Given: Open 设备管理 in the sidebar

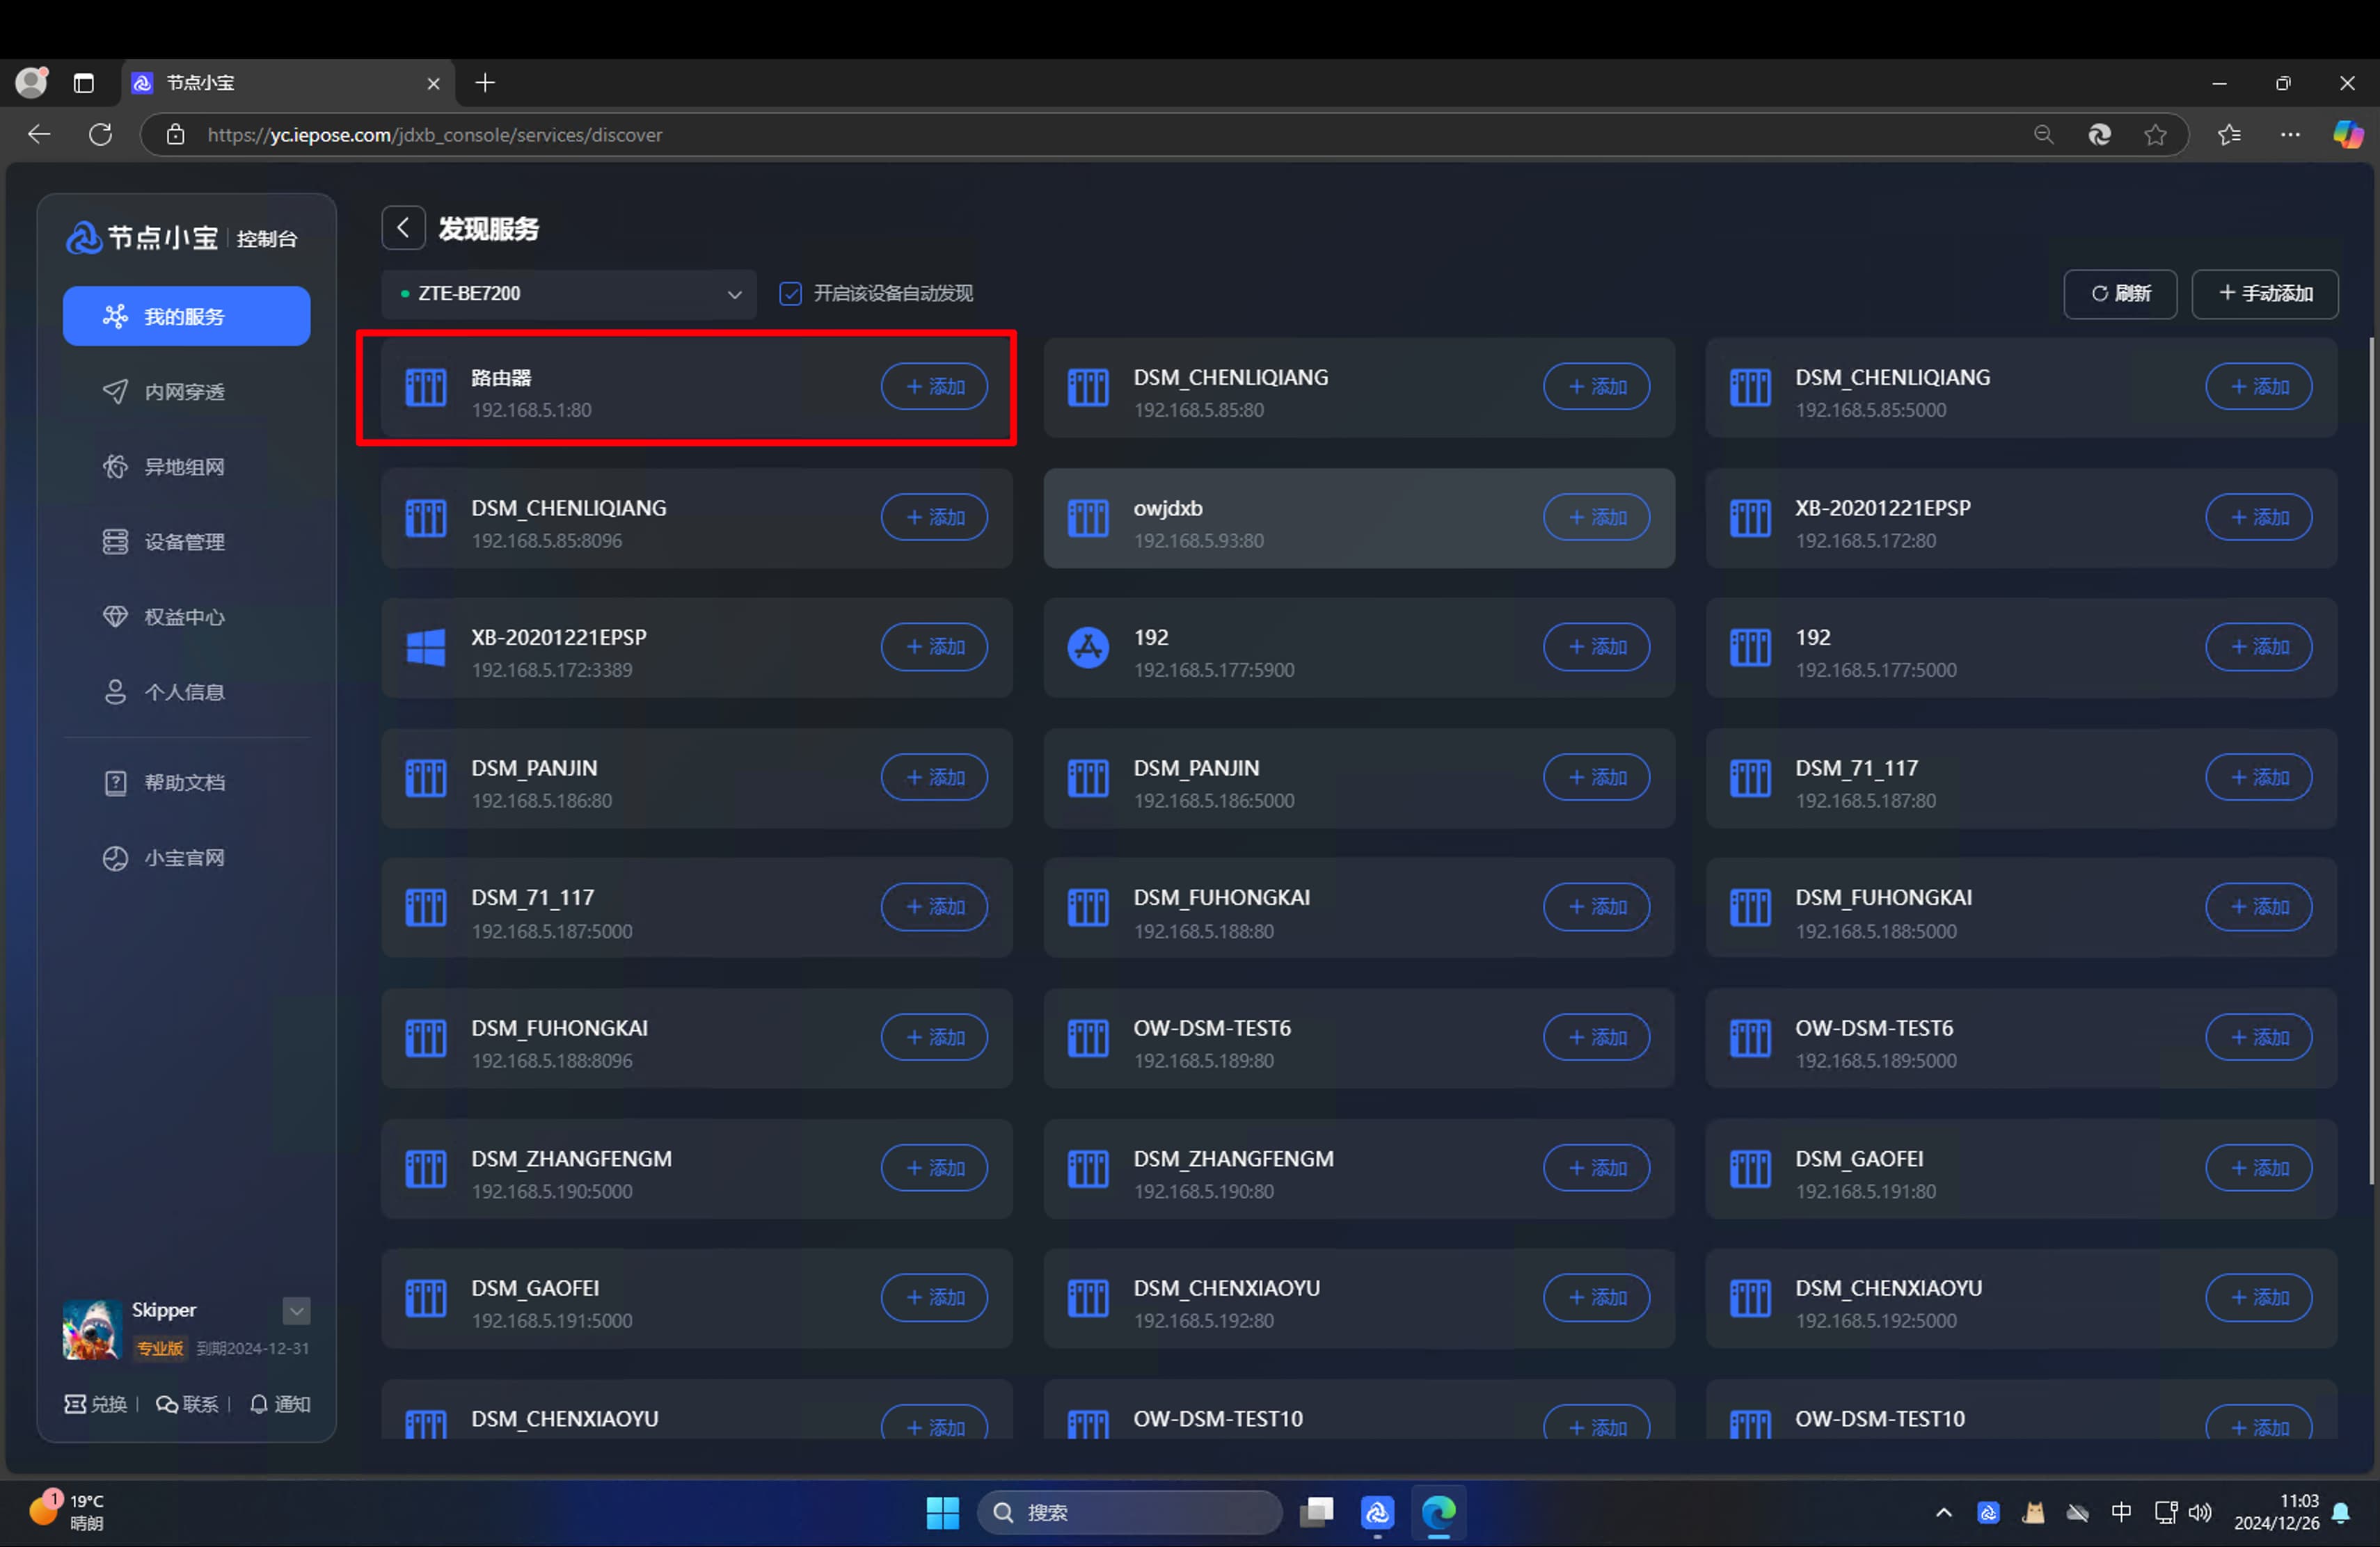Looking at the screenshot, I should point(187,542).
